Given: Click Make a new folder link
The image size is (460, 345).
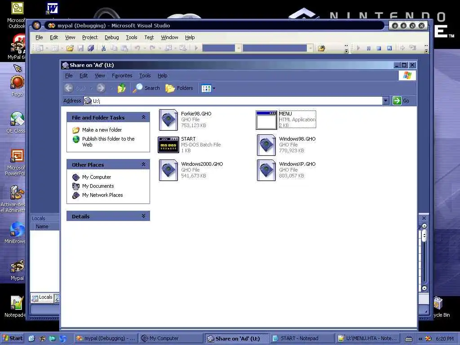Looking at the screenshot, I should pos(102,130).
